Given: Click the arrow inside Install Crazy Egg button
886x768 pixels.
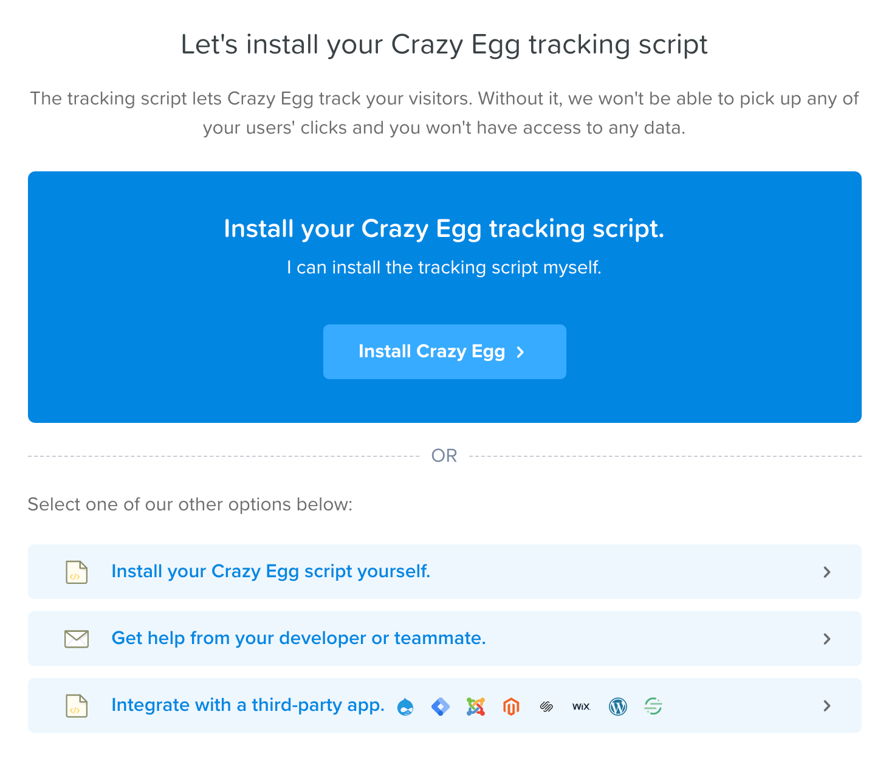Looking at the screenshot, I should point(521,351).
